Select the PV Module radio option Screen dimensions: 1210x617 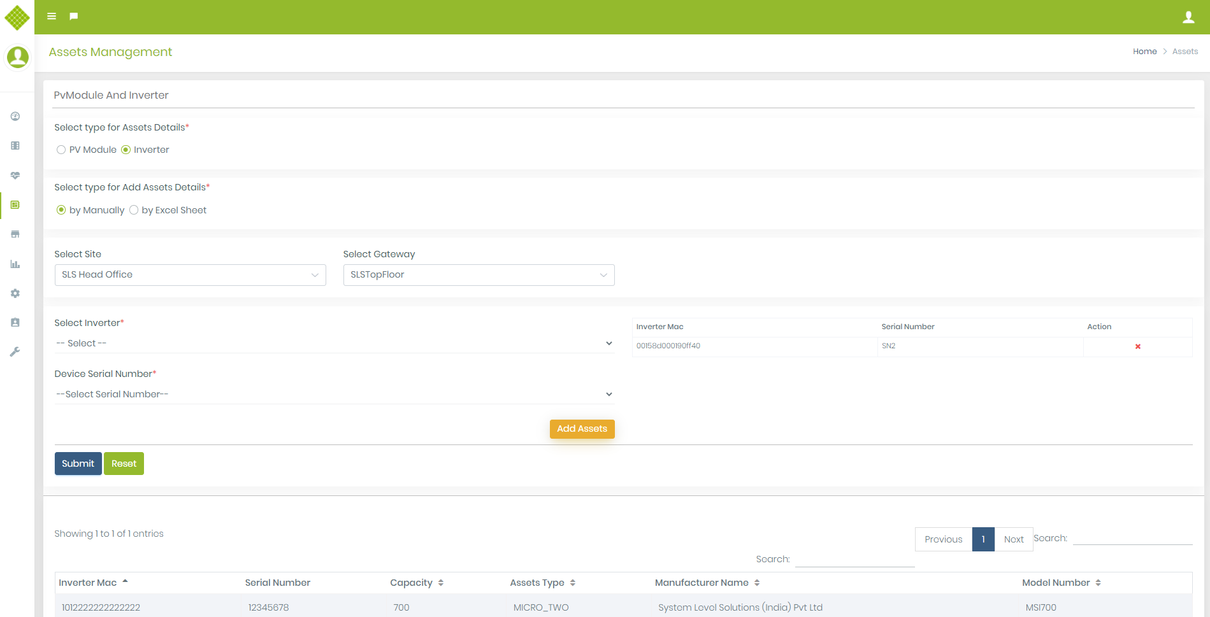pos(61,150)
